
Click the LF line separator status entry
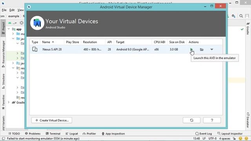[x=204, y=138]
